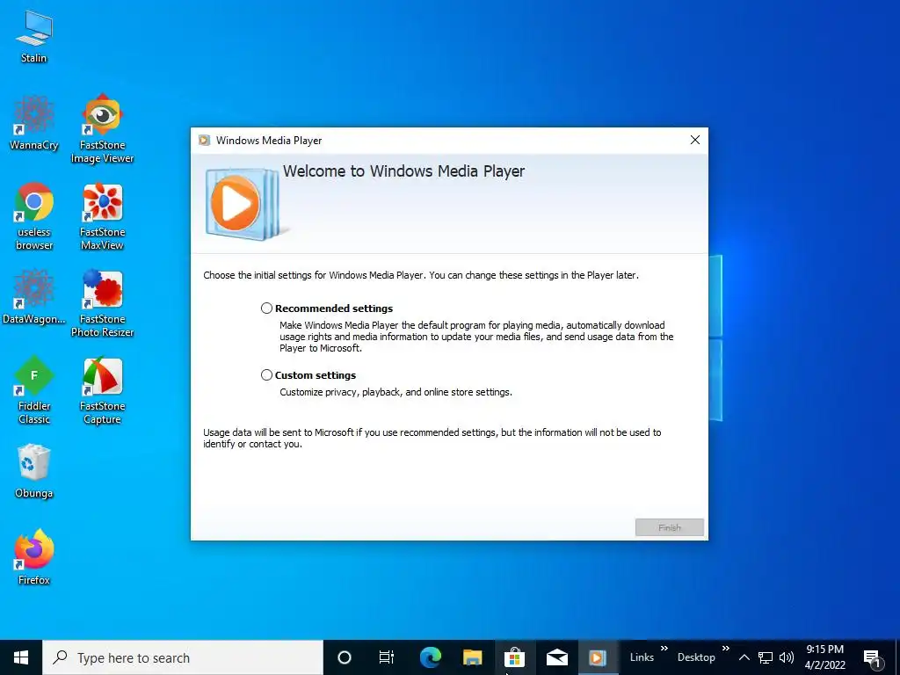Select the useless browser Chrome shortcut
This screenshot has width=900, height=675.
tap(34, 216)
